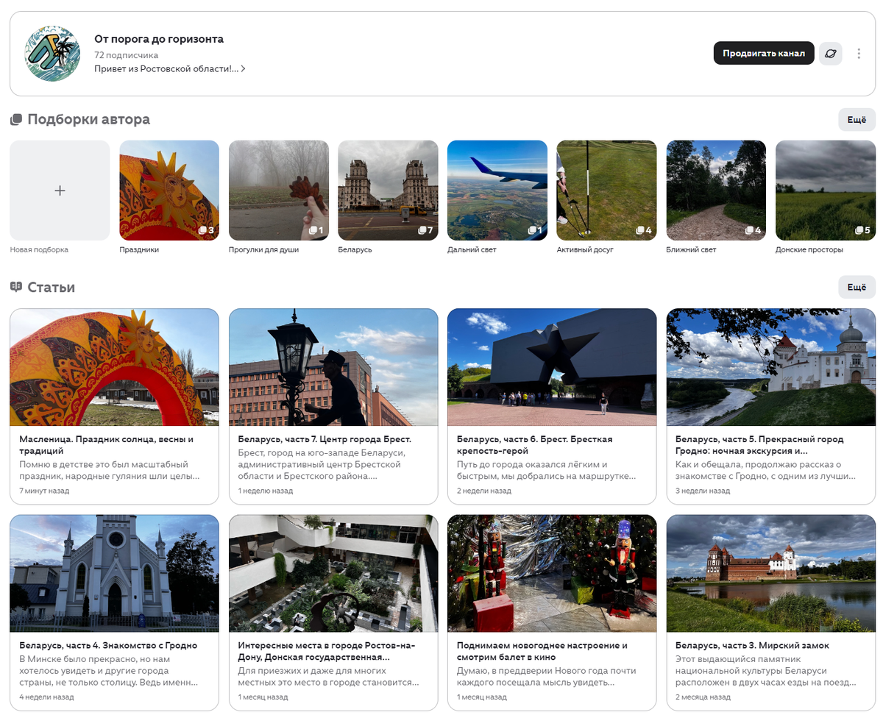
Task: Click the channel avatar with palm tree
Action: [52, 54]
